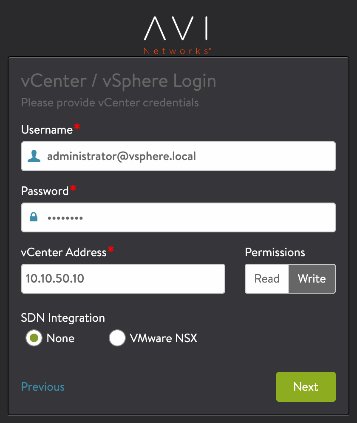This screenshot has height=423, width=357.
Task: Focus the Password input field
Action: pyautogui.click(x=178, y=217)
